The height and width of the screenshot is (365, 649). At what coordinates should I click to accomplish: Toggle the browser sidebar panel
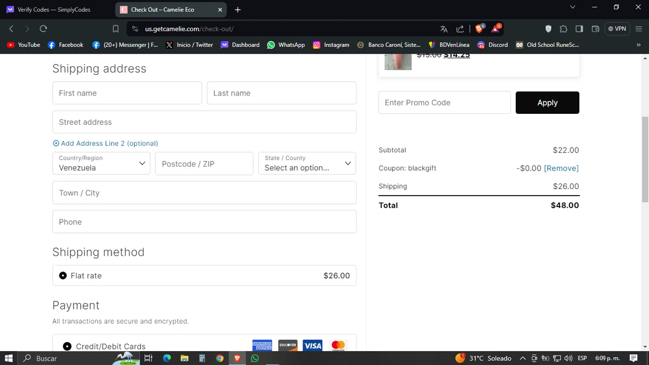pos(579,29)
